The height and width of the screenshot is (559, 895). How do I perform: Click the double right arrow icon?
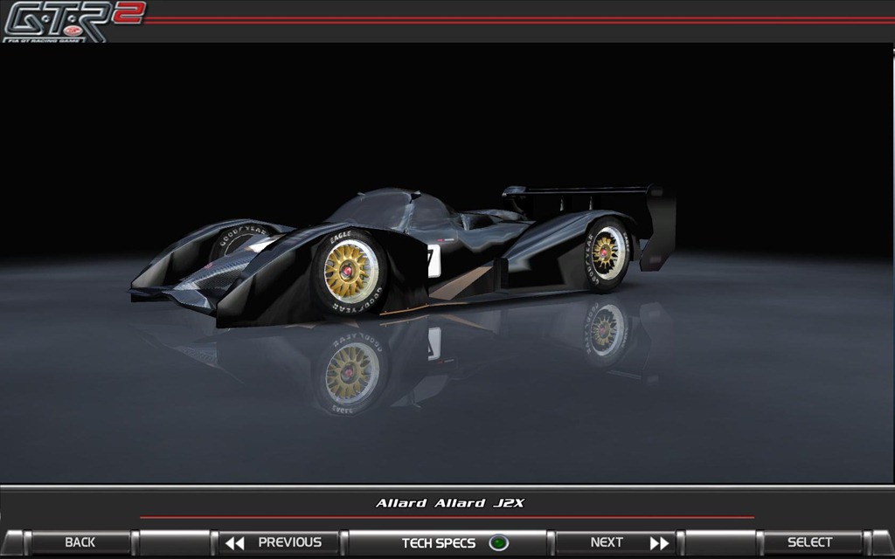pyautogui.click(x=659, y=543)
